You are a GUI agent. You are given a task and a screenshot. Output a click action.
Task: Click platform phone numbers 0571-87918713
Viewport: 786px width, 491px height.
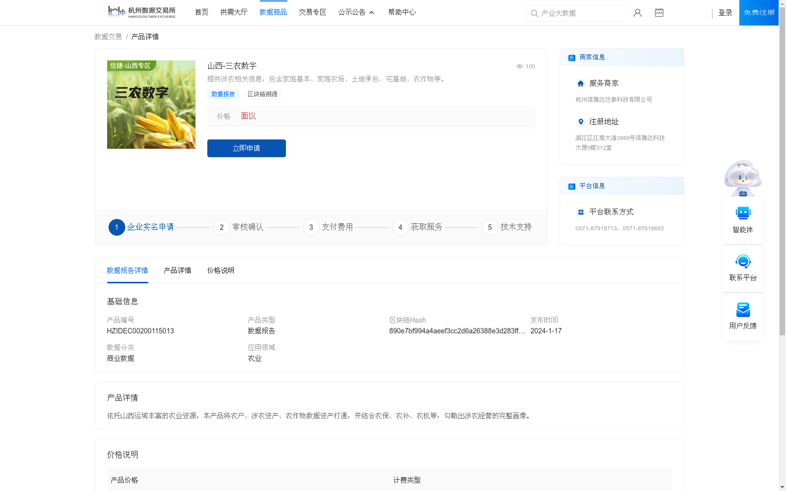point(620,228)
